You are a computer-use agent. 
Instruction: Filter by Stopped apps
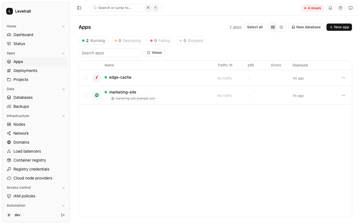[x=191, y=41]
